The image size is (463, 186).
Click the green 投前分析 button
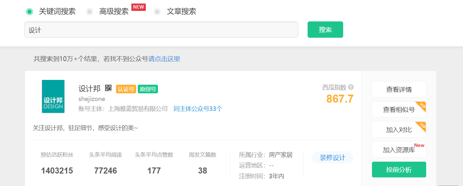click(399, 170)
